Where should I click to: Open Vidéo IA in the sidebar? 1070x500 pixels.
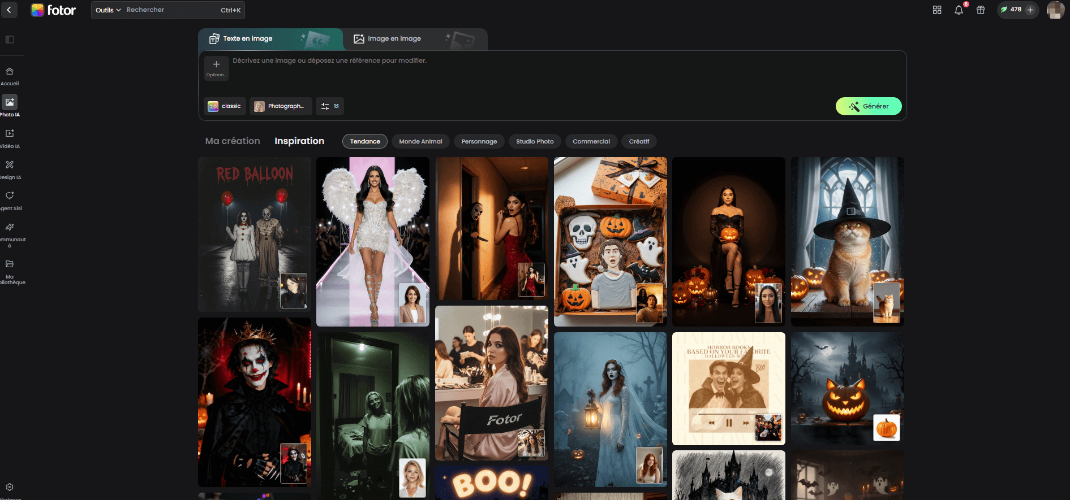click(x=10, y=134)
